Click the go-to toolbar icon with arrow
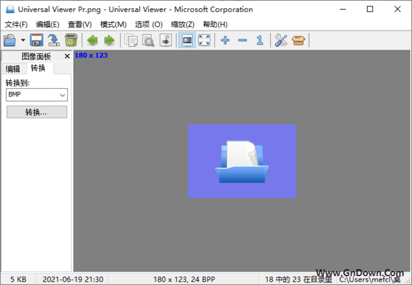The image size is (412, 285). tap(165, 41)
